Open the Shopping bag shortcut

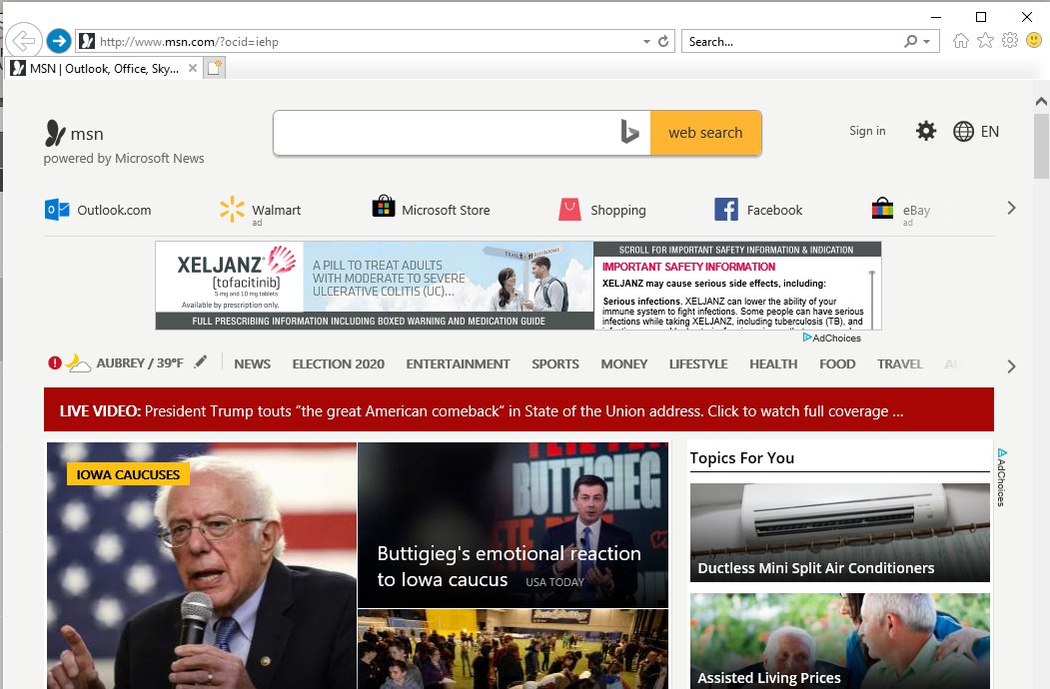point(602,210)
